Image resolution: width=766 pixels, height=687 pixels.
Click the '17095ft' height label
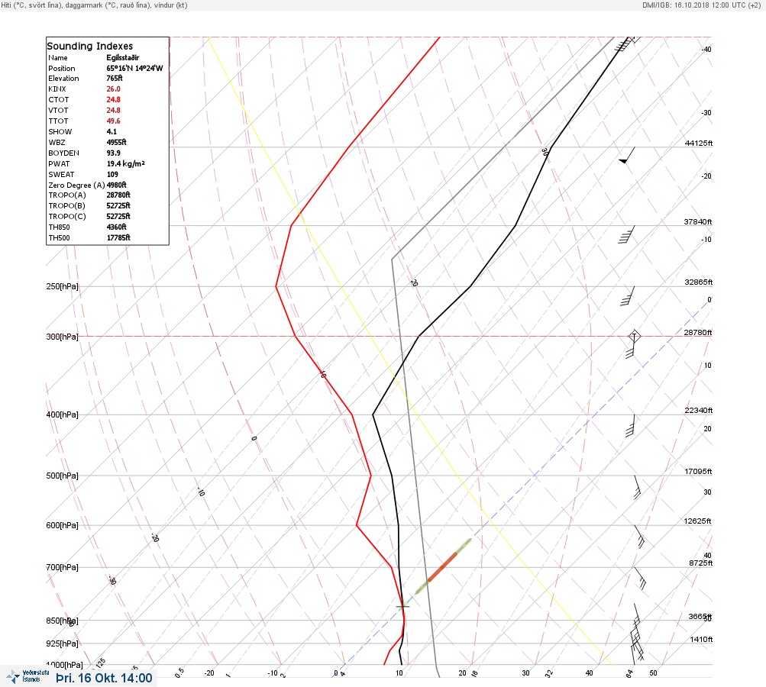coord(698,472)
